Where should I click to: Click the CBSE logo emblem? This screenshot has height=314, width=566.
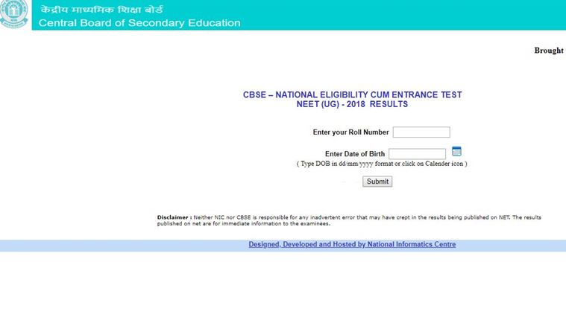pos(13,13)
